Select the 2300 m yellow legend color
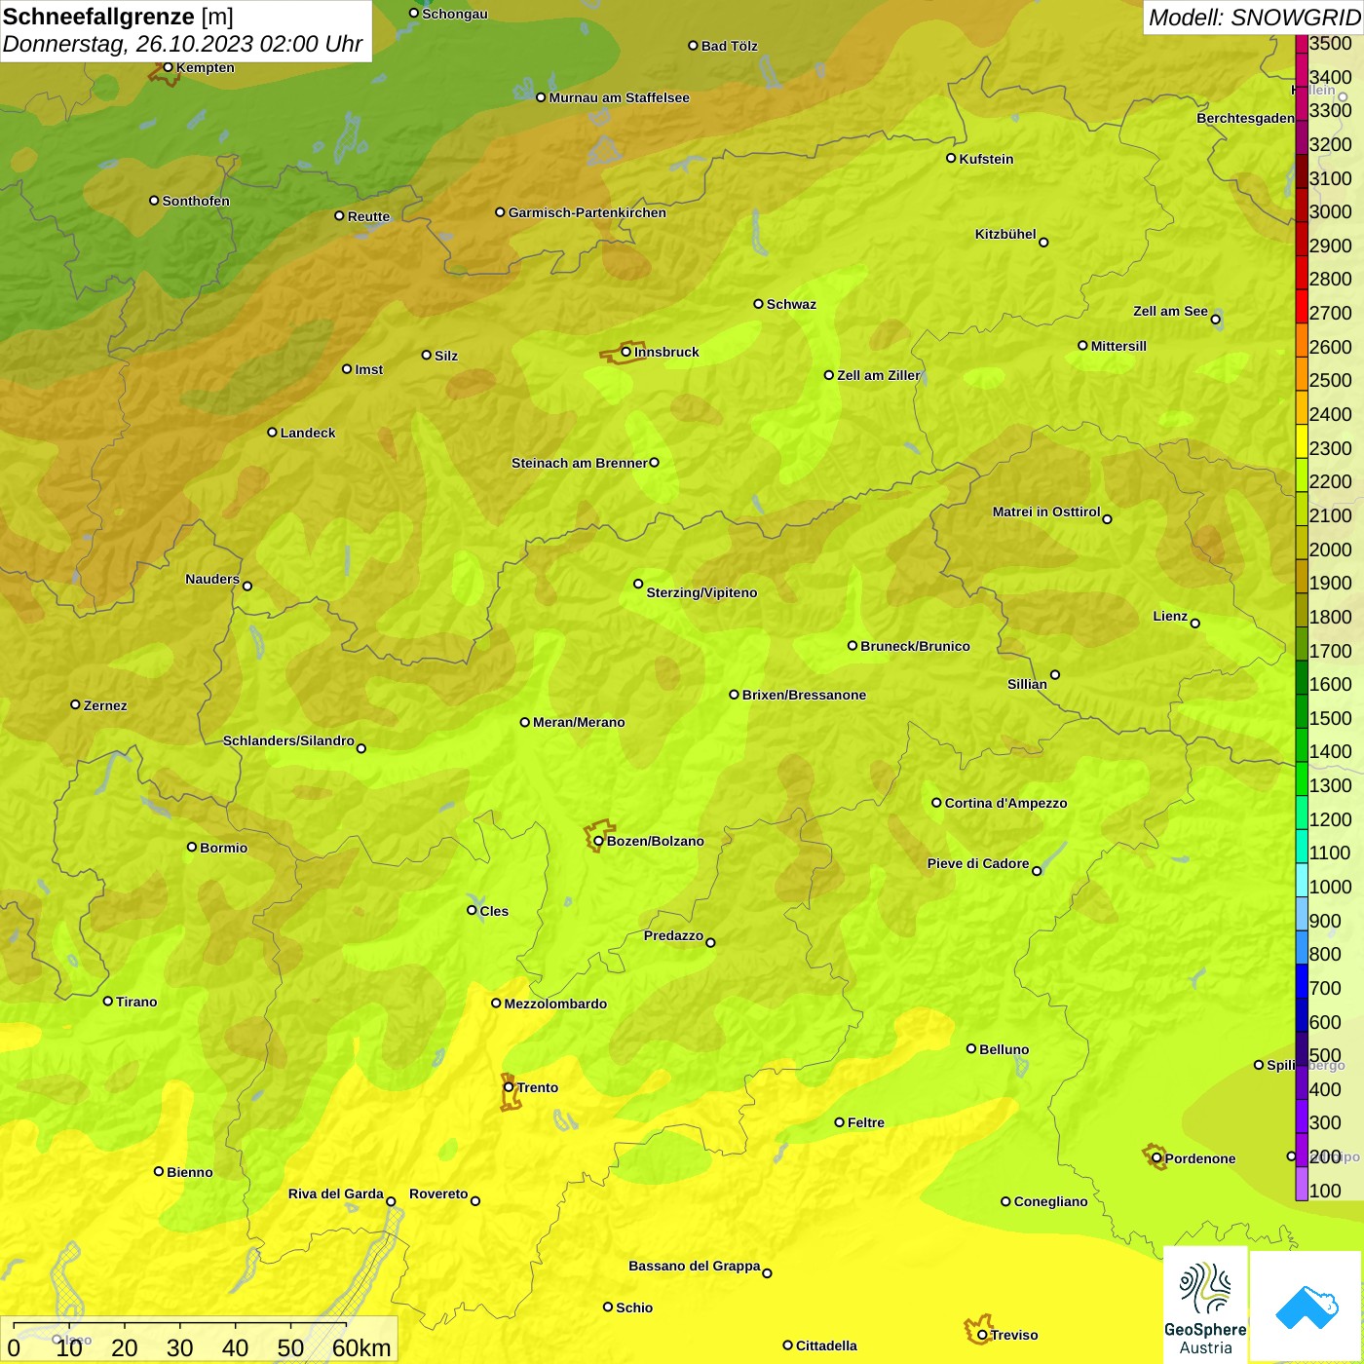The height and width of the screenshot is (1364, 1364). pyautogui.click(x=1302, y=441)
